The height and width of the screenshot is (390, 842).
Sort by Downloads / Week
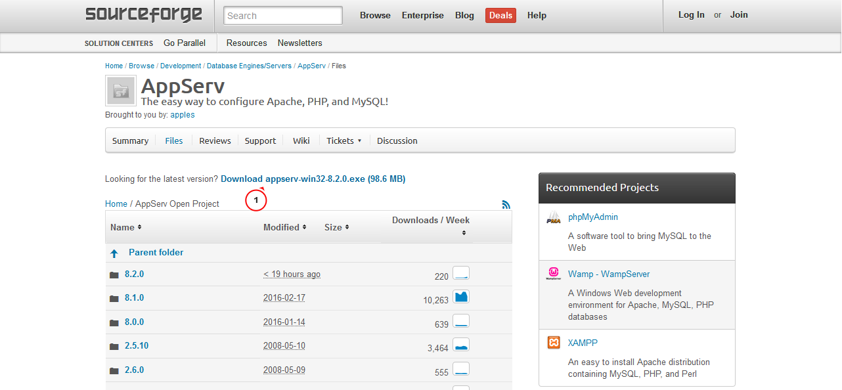[x=431, y=226]
